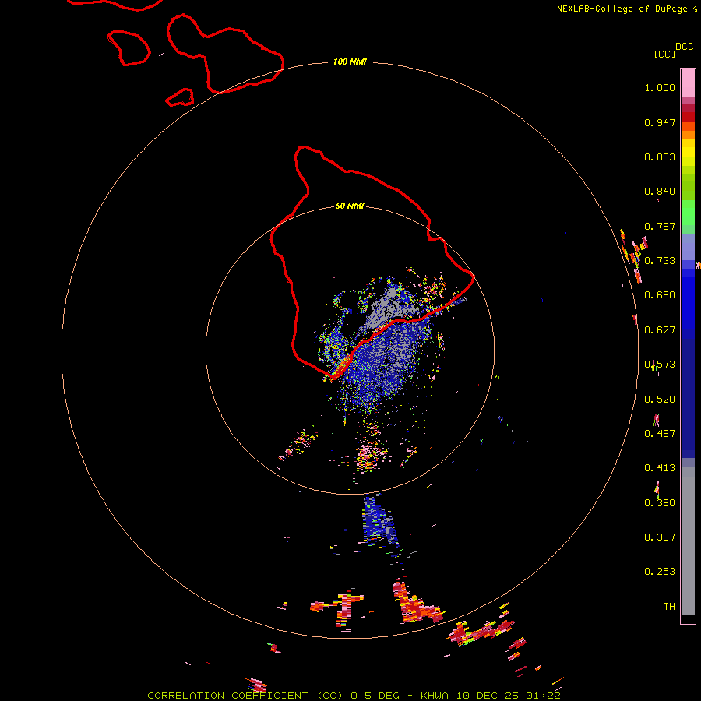The width and height of the screenshot is (701, 701).
Task: Pick the light pink band of the color bar
Action: [x=688, y=83]
